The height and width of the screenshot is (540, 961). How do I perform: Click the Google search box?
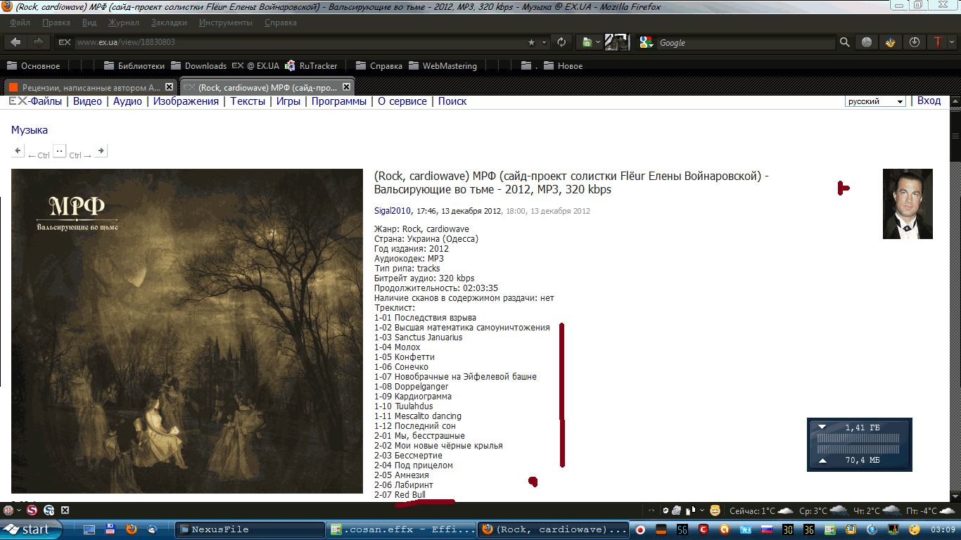[746, 43]
